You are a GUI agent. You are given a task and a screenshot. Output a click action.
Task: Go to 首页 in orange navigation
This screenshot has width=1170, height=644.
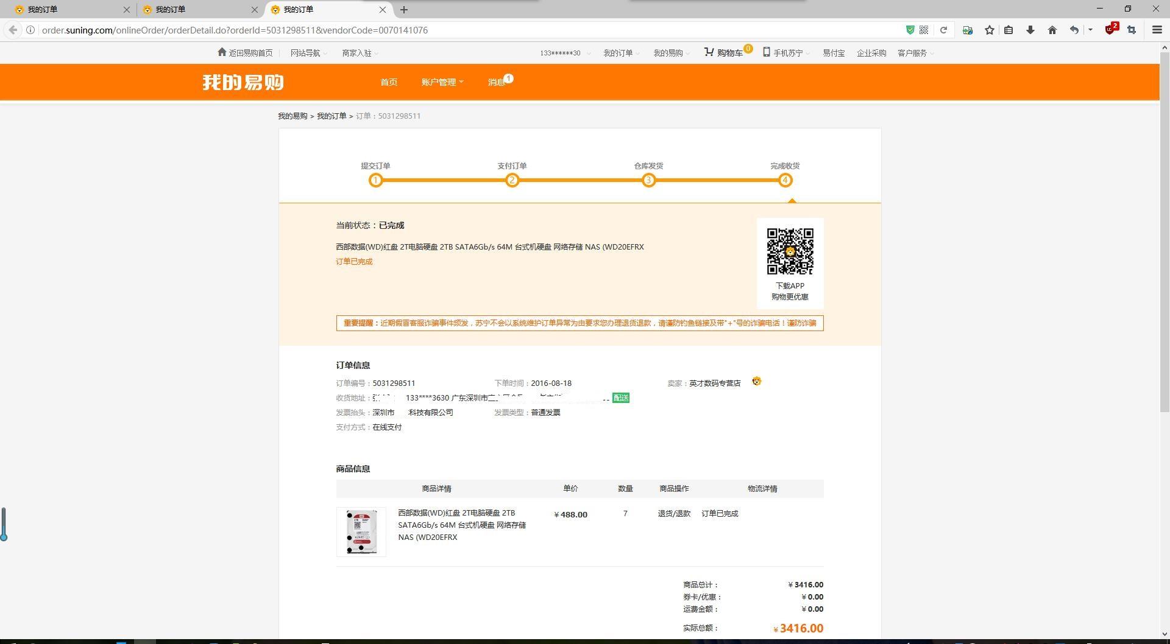pyautogui.click(x=389, y=82)
